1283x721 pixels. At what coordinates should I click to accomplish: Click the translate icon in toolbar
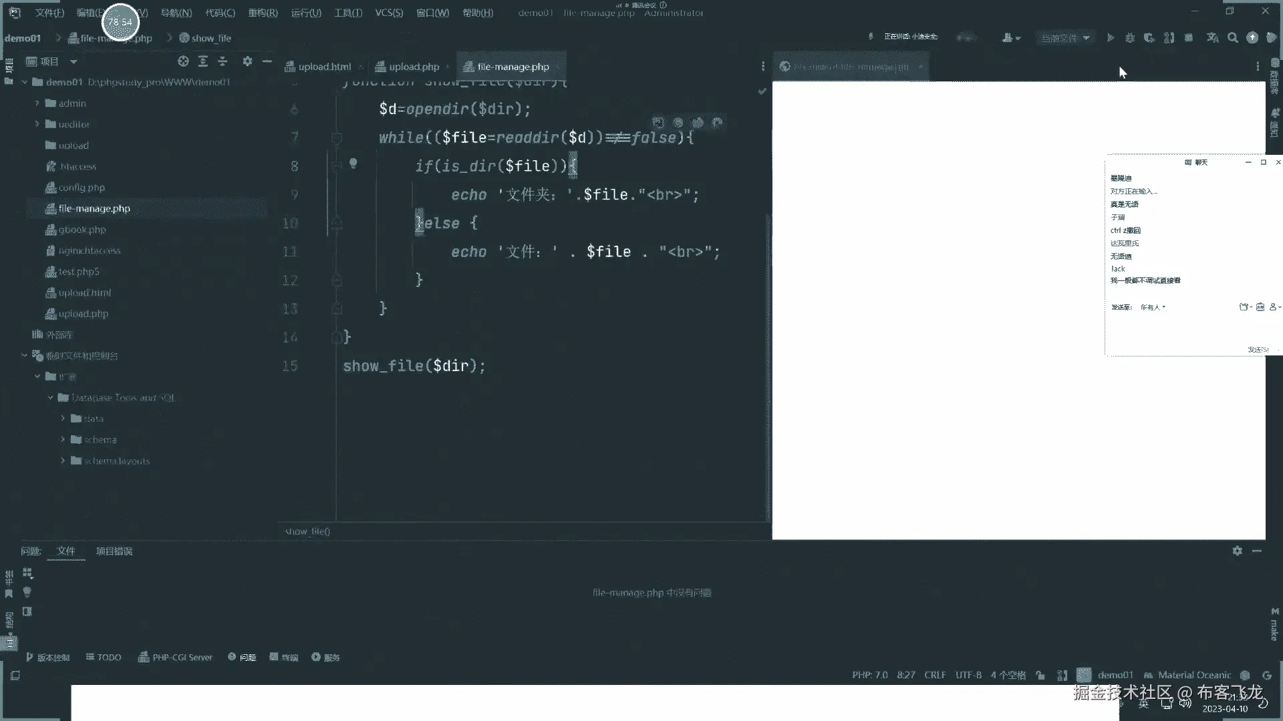point(1212,38)
